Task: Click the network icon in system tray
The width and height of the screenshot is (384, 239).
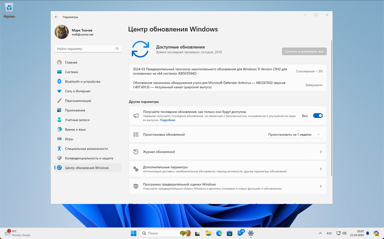Action: coord(338,233)
